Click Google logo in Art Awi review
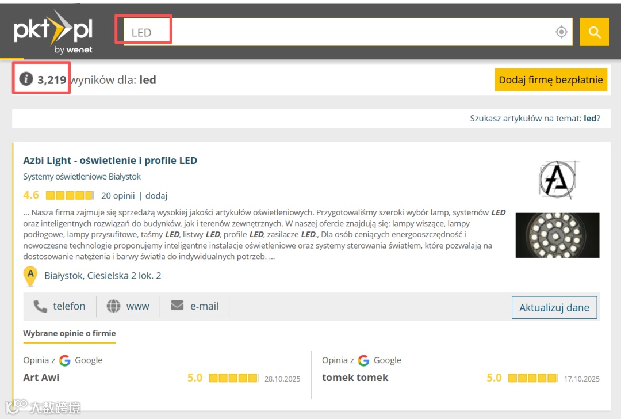This screenshot has height=419, width=621. click(x=64, y=360)
